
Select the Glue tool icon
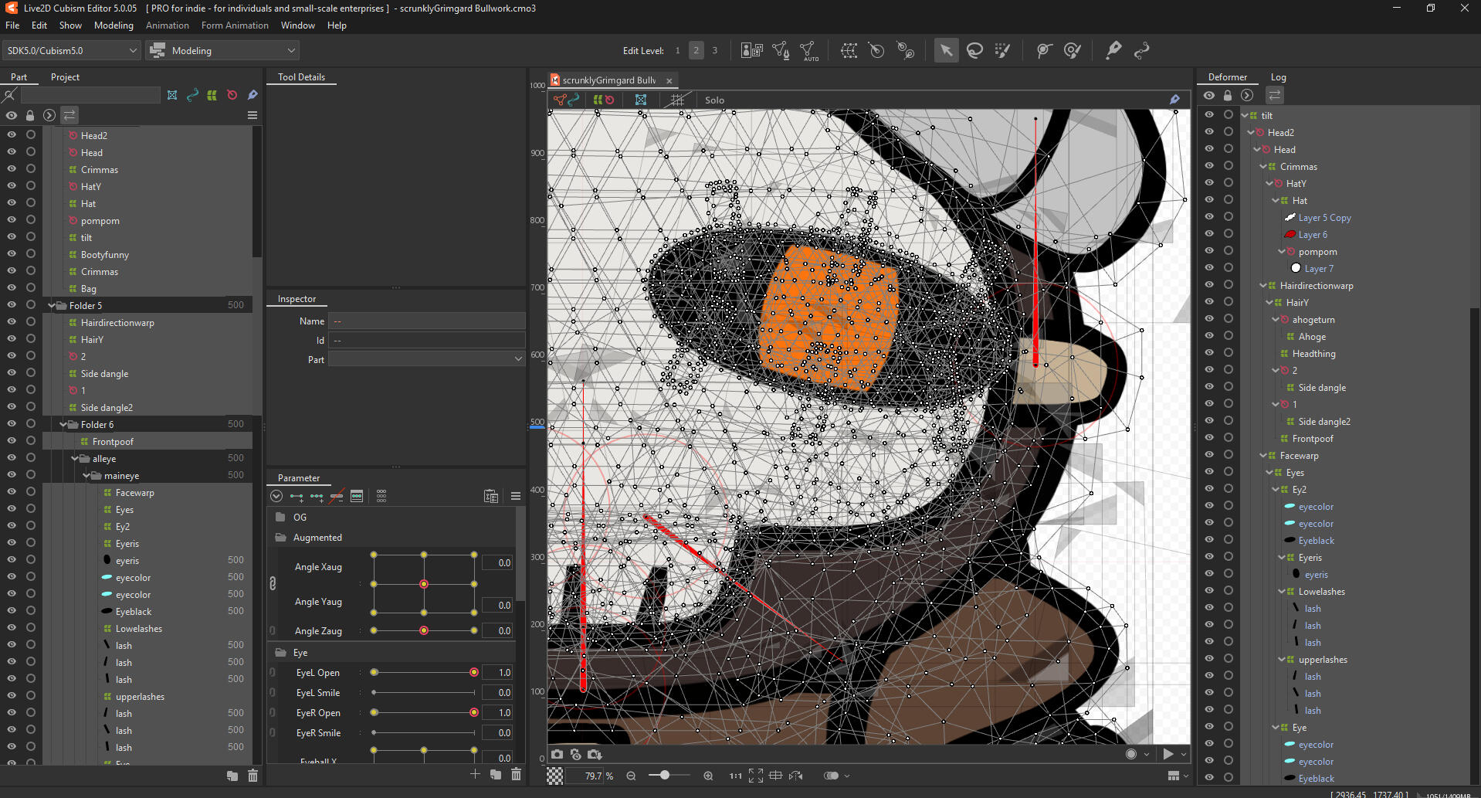(x=1113, y=51)
